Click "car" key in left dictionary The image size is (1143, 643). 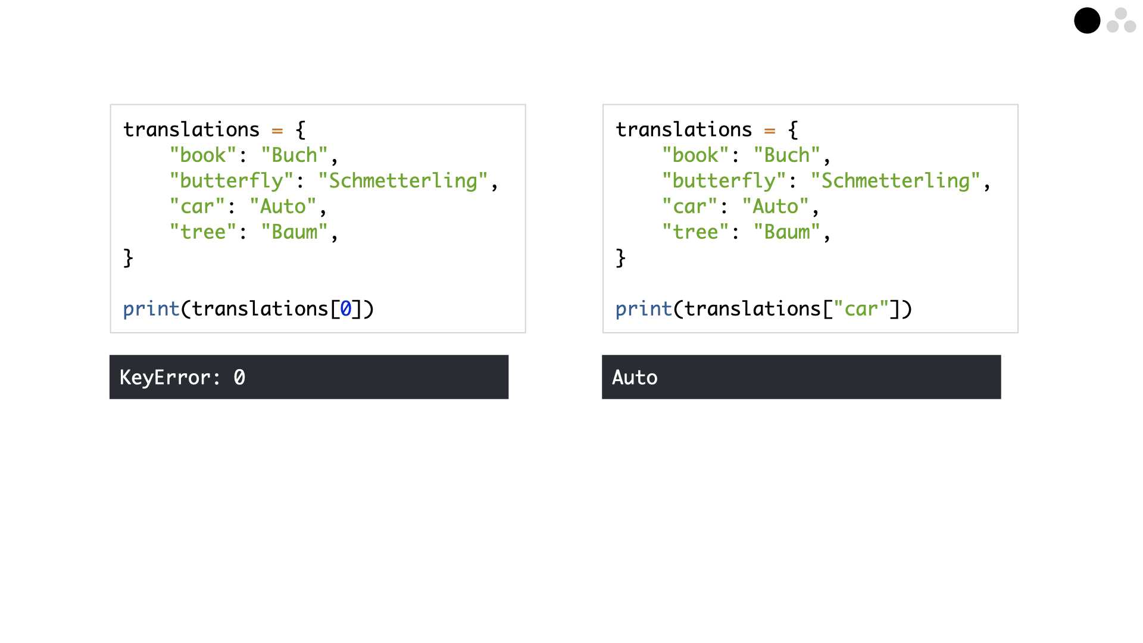tap(197, 207)
